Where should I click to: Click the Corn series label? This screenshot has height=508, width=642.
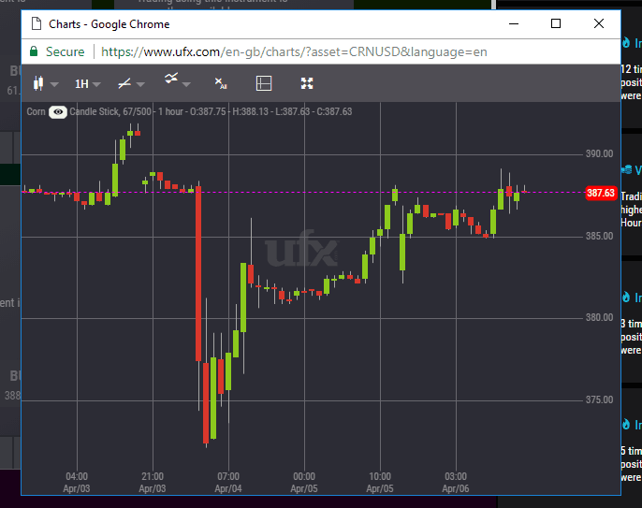pos(36,111)
